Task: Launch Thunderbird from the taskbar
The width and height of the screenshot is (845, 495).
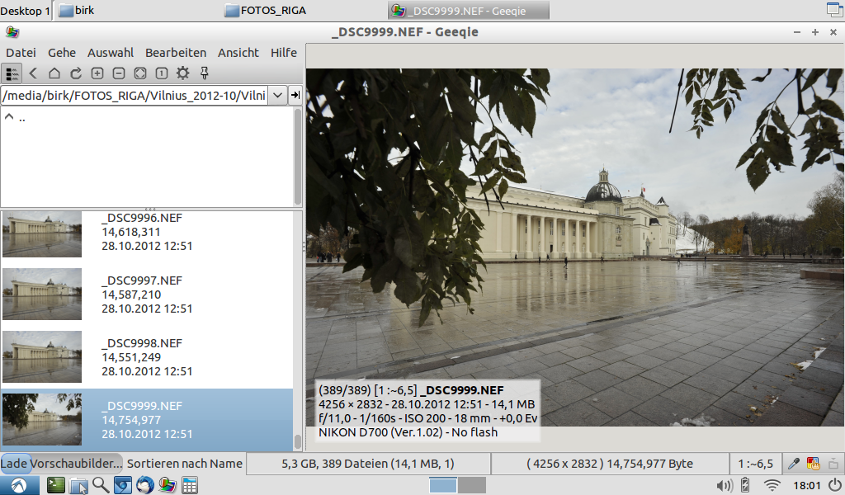Action: (x=144, y=485)
